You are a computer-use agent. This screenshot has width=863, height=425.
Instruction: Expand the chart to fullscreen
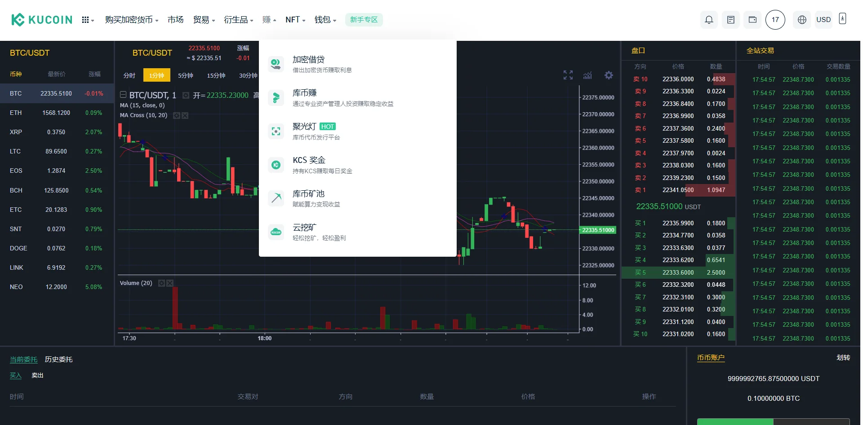pos(568,75)
